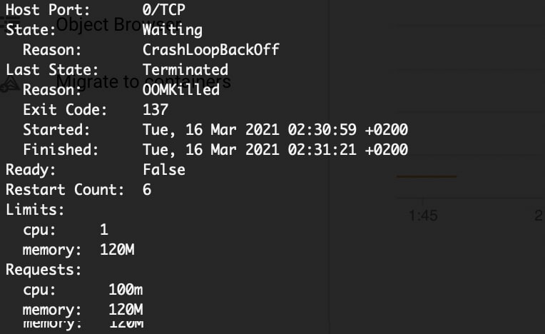Open the Migrate to containers menu item

click(x=143, y=81)
